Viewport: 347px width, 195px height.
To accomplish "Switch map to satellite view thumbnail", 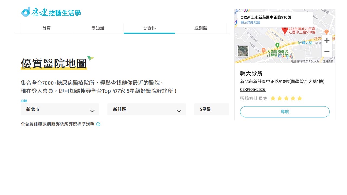I will click(243, 51).
